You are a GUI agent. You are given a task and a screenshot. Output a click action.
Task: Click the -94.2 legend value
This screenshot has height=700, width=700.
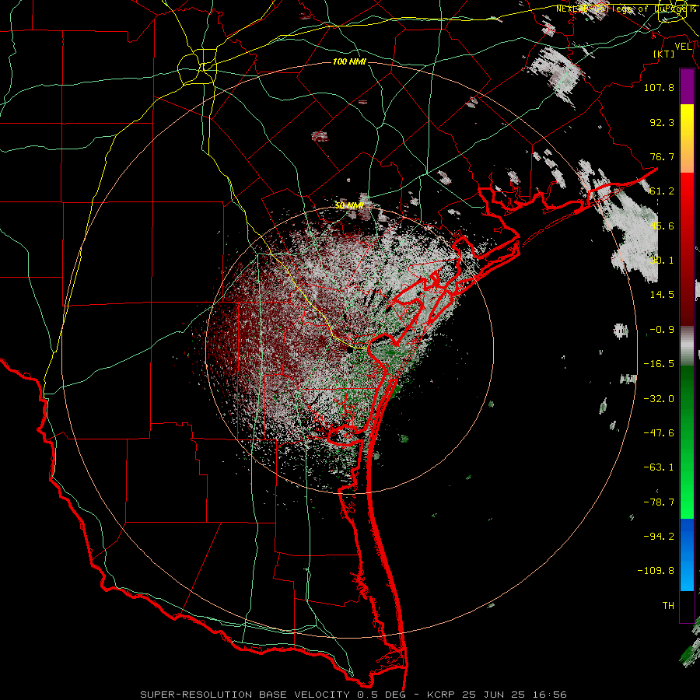click(x=659, y=537)
